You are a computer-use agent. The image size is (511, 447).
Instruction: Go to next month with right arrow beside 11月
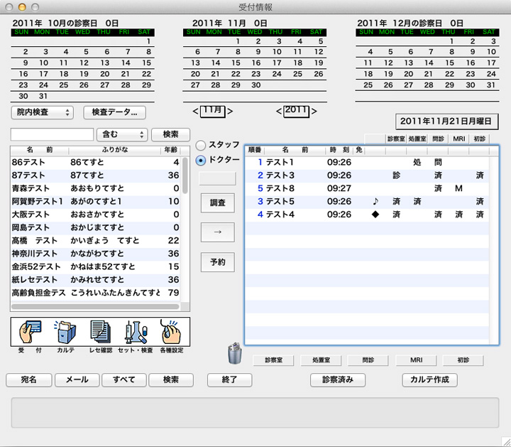pos(230,112)
